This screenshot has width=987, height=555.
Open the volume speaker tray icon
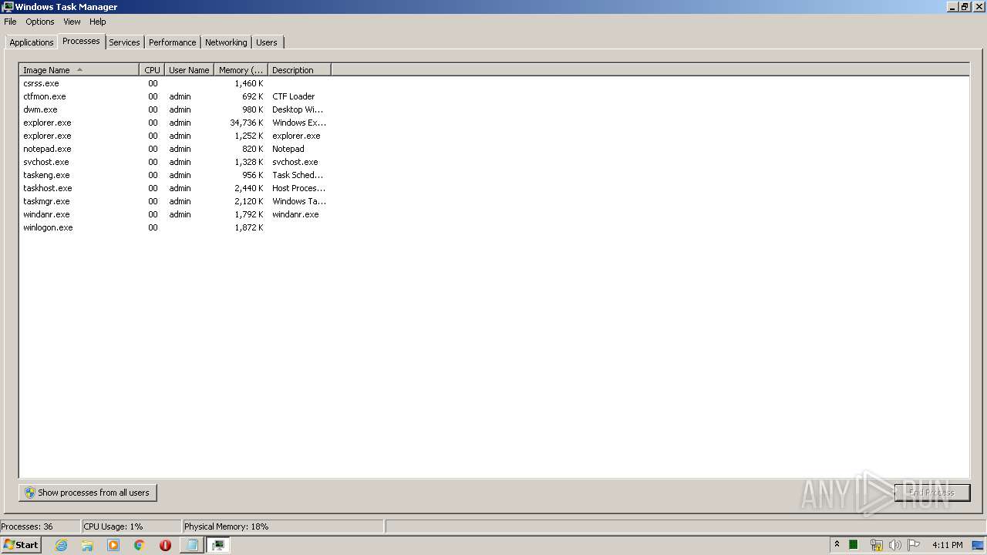coord(894,545)
